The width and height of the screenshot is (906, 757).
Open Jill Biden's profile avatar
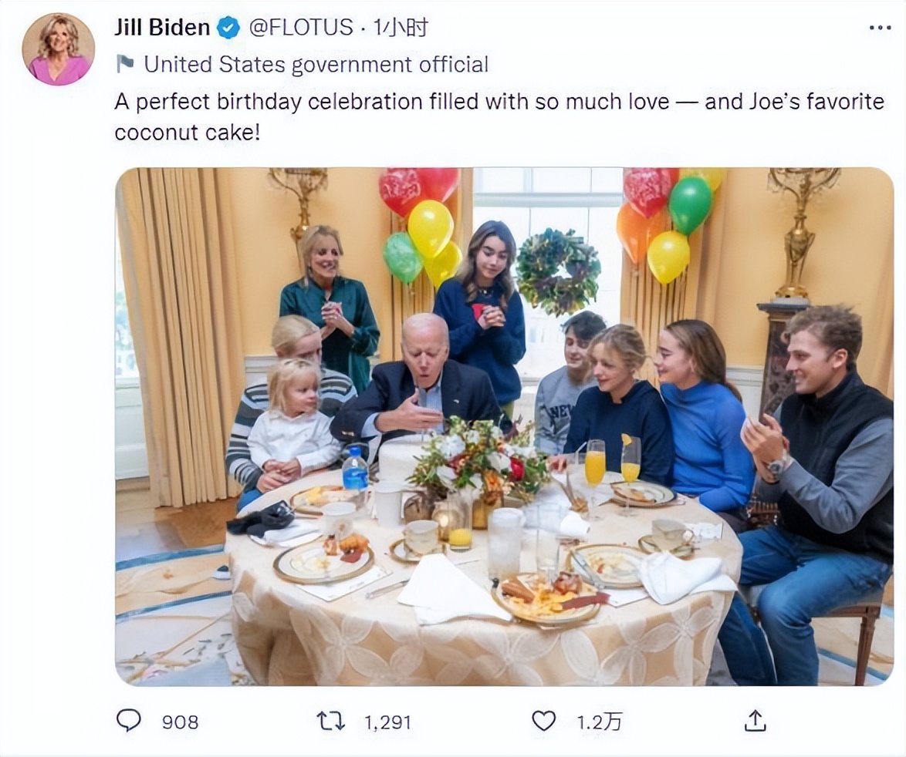point(59,49)
